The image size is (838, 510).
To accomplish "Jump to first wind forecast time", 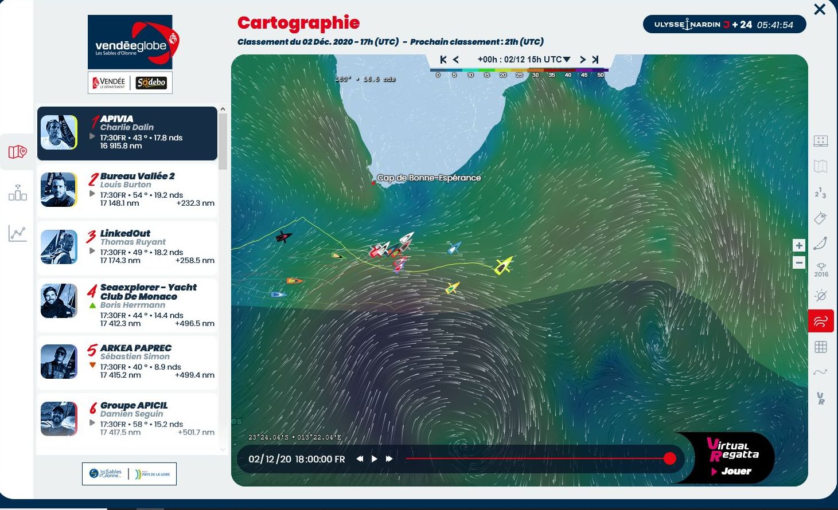I will 443,60.
